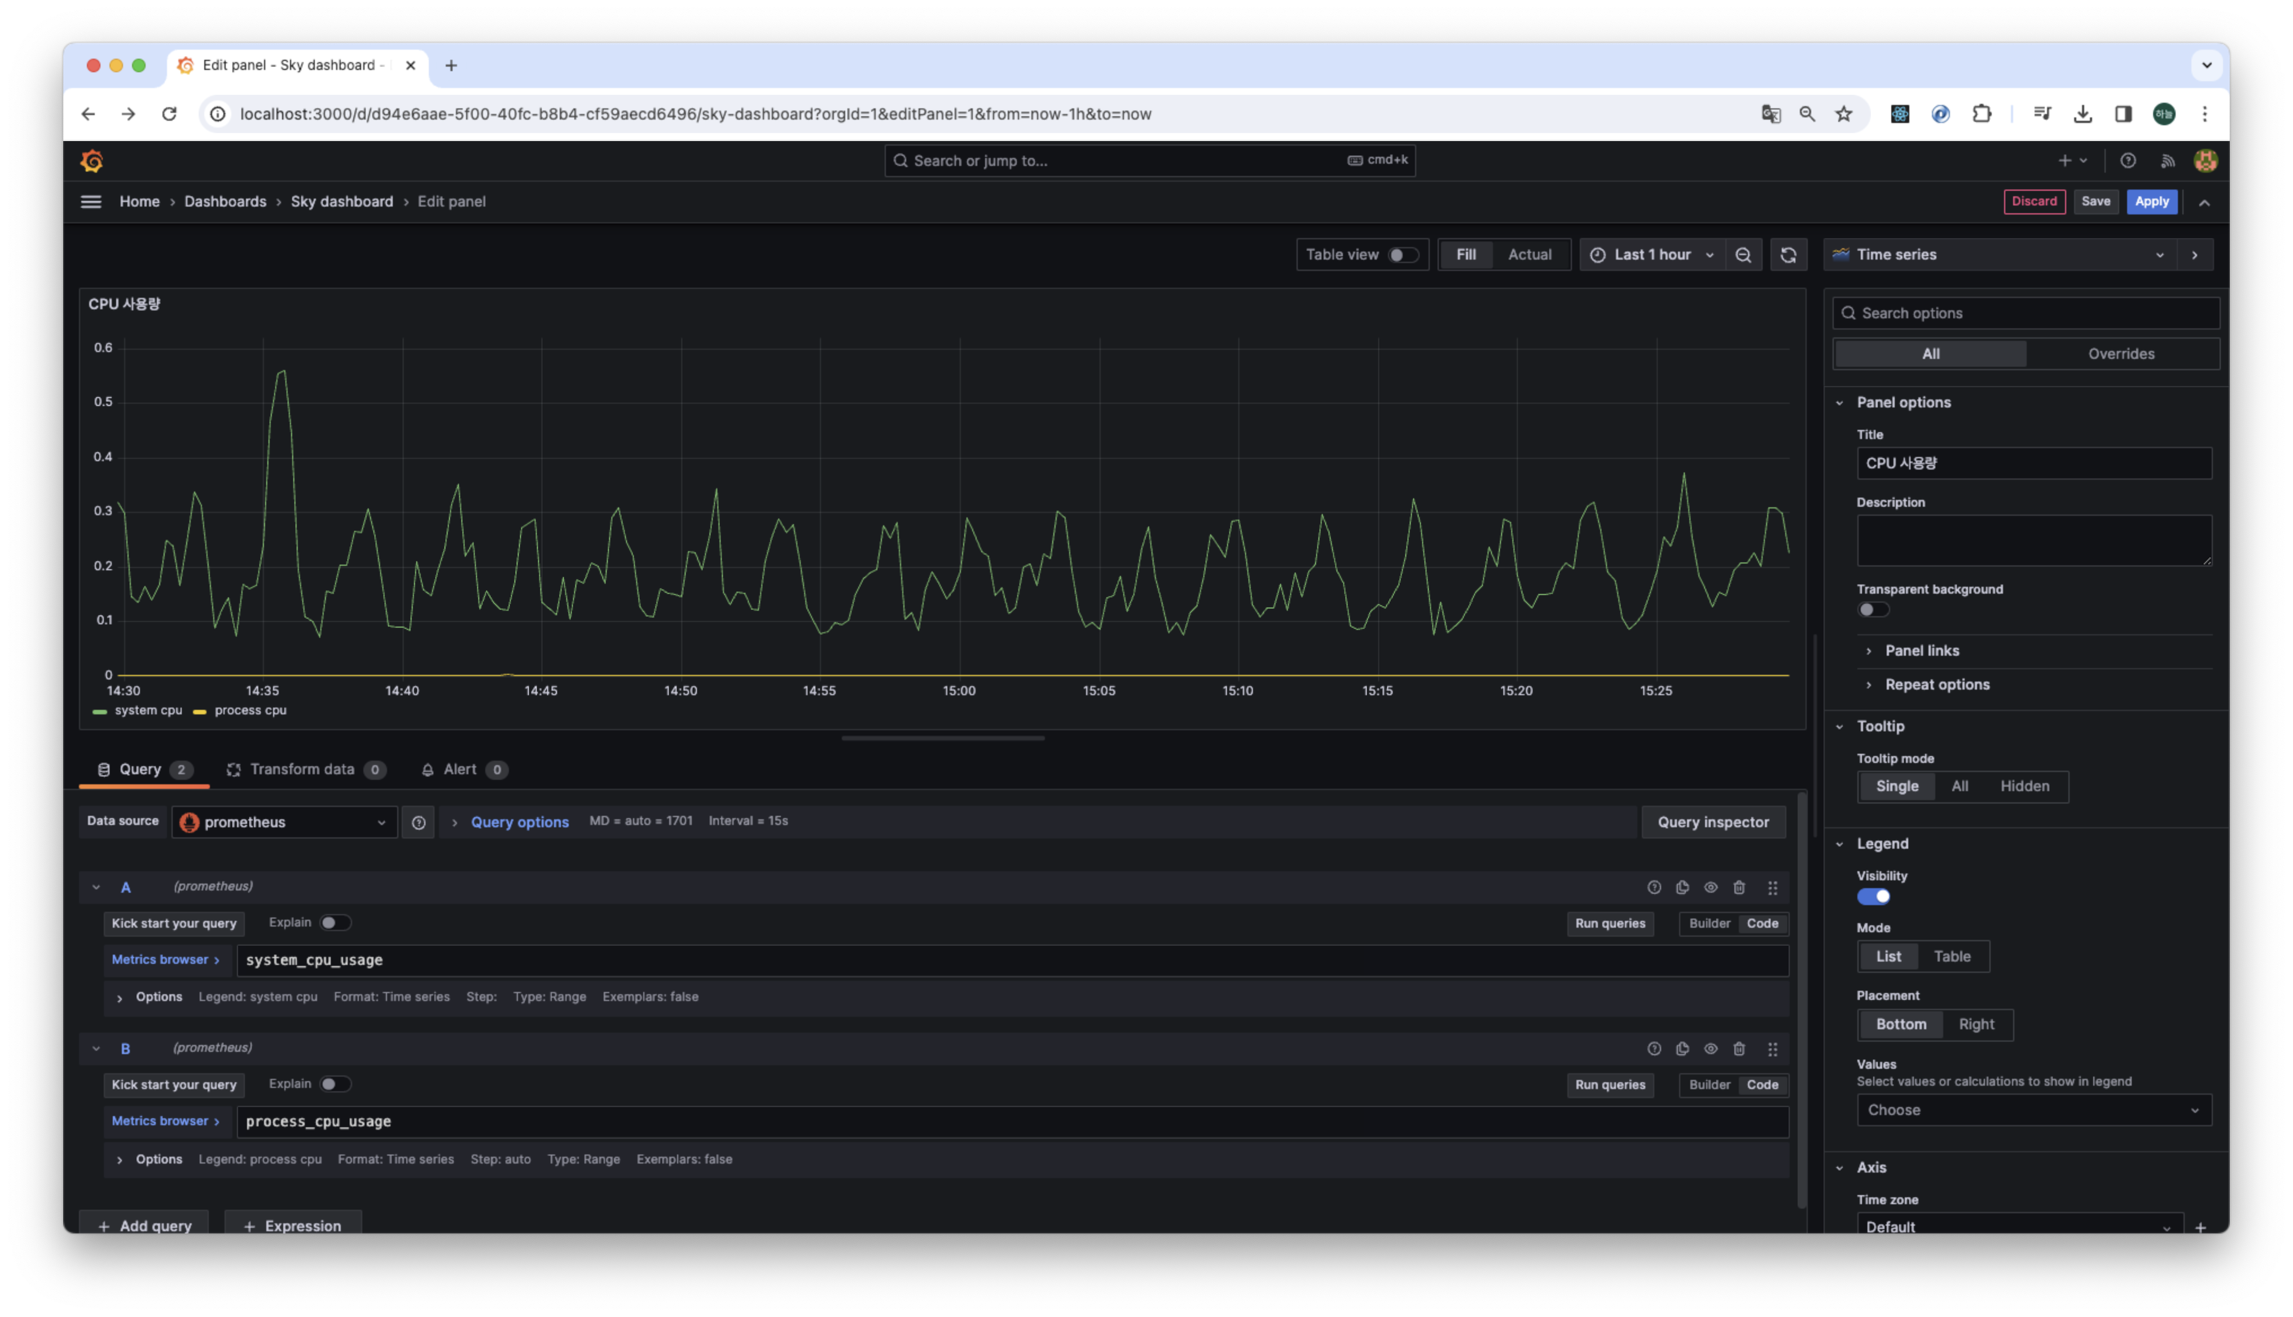The height and width of the screenshot is (1317, 2293).
Task: Delete query A with trash icon
Action: coord(1739,888)
